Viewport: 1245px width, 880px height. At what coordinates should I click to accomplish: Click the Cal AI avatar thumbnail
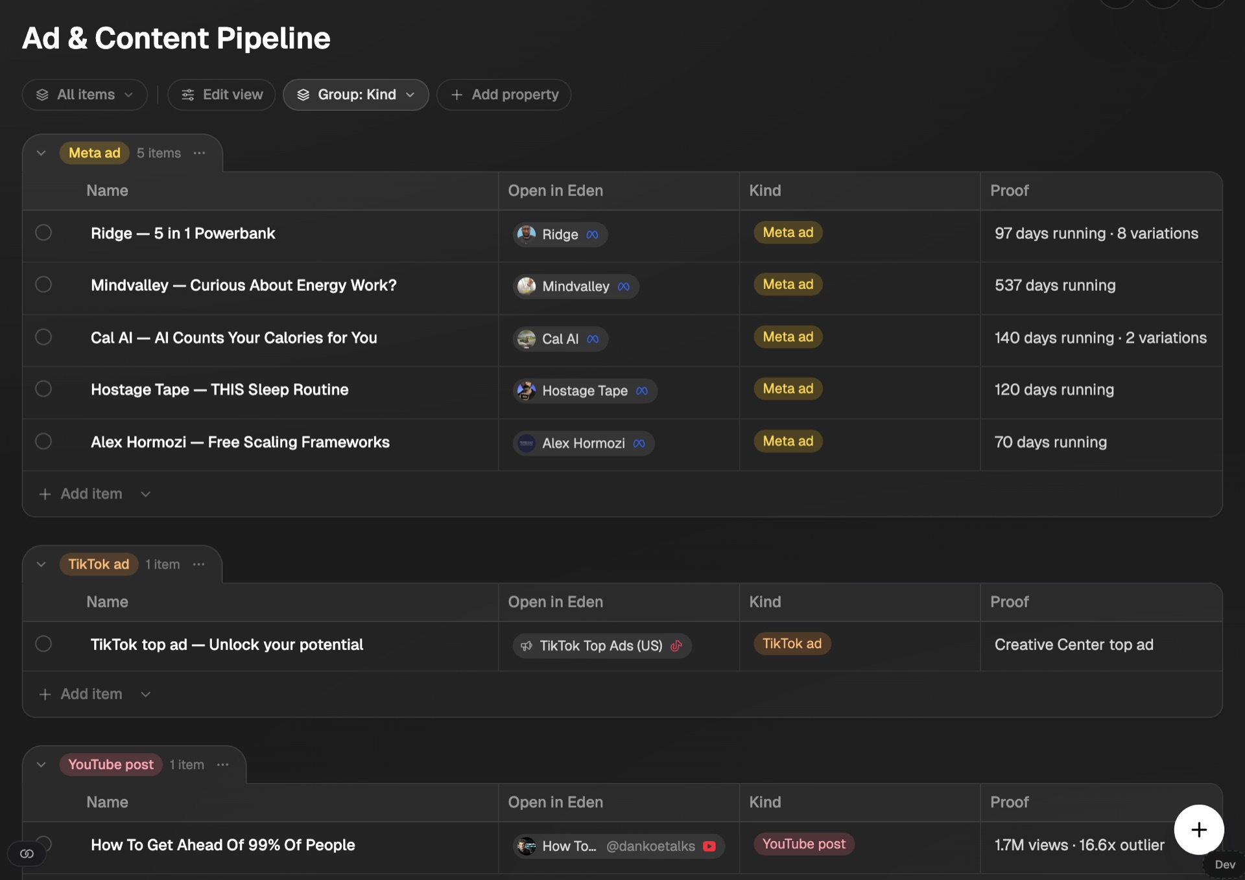click(527, 338)
